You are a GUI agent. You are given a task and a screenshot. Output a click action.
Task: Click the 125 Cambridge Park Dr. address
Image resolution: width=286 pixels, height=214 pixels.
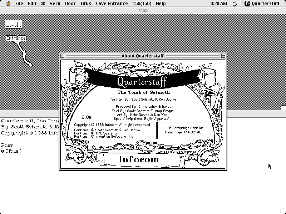[184, 128]
